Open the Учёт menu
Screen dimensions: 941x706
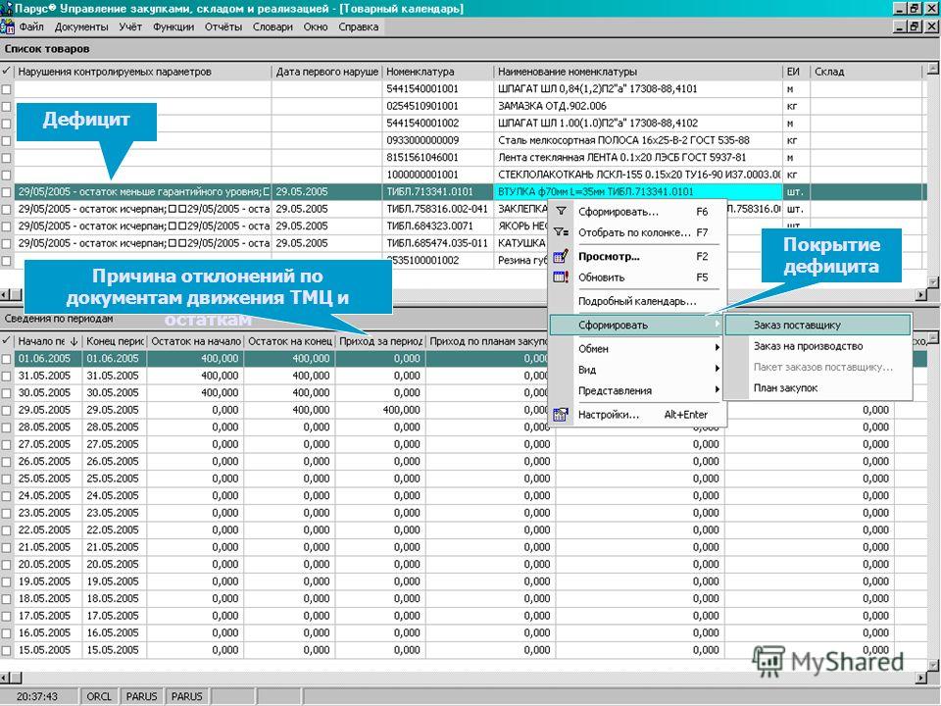pos(130,27)
